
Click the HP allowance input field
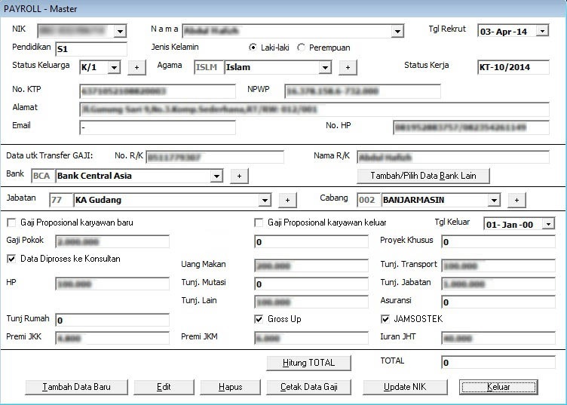112,284
